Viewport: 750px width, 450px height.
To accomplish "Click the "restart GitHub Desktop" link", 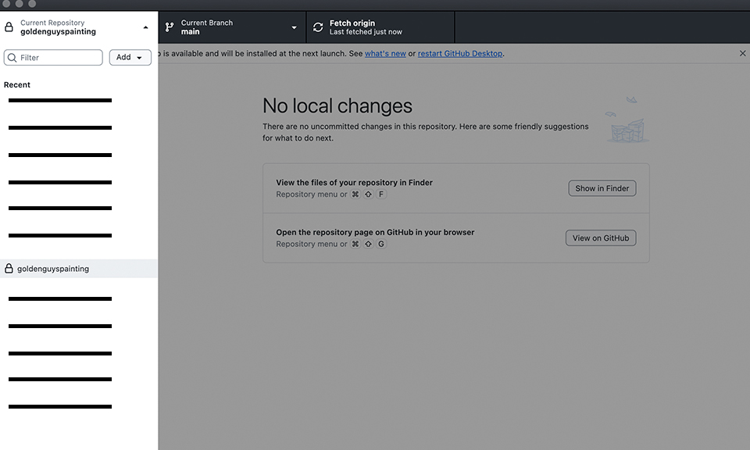I will 460,54.
